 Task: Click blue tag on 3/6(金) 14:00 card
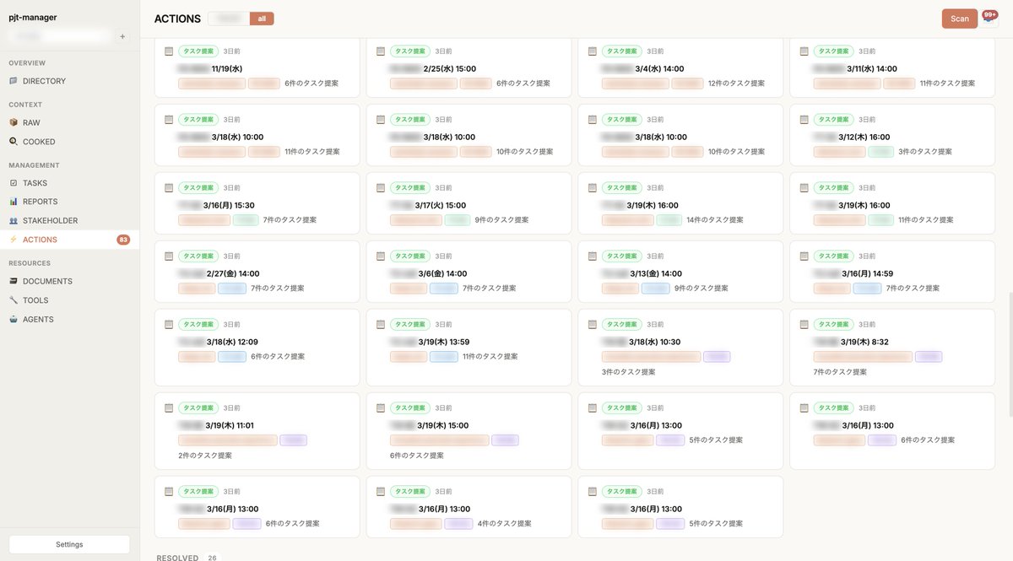coord(444,289)
